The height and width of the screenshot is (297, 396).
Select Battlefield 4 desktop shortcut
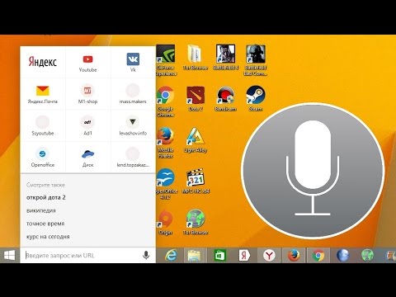225,57
